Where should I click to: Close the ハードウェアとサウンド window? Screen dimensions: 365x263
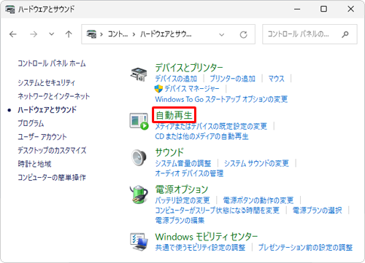pos(350,9)
